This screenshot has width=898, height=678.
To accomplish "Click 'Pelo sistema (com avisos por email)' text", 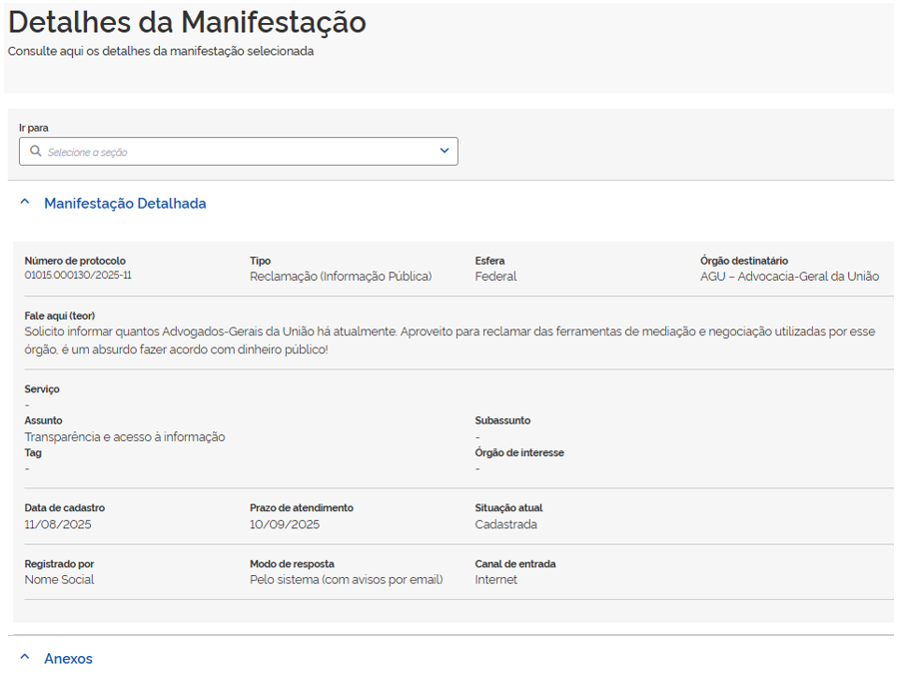I will click(x=346, y=580).
